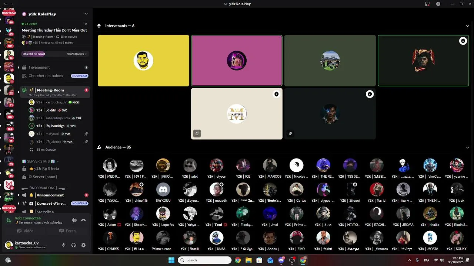Toggle headphones deafen in user panel
The width and height of the screenshot is (474, 266).
tap(73, 245)
